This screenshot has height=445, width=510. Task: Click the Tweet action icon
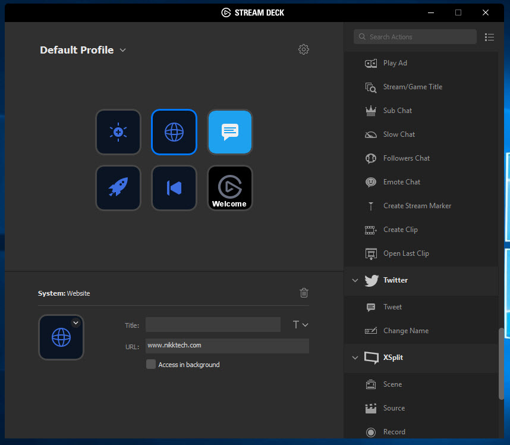click(371, 307)
